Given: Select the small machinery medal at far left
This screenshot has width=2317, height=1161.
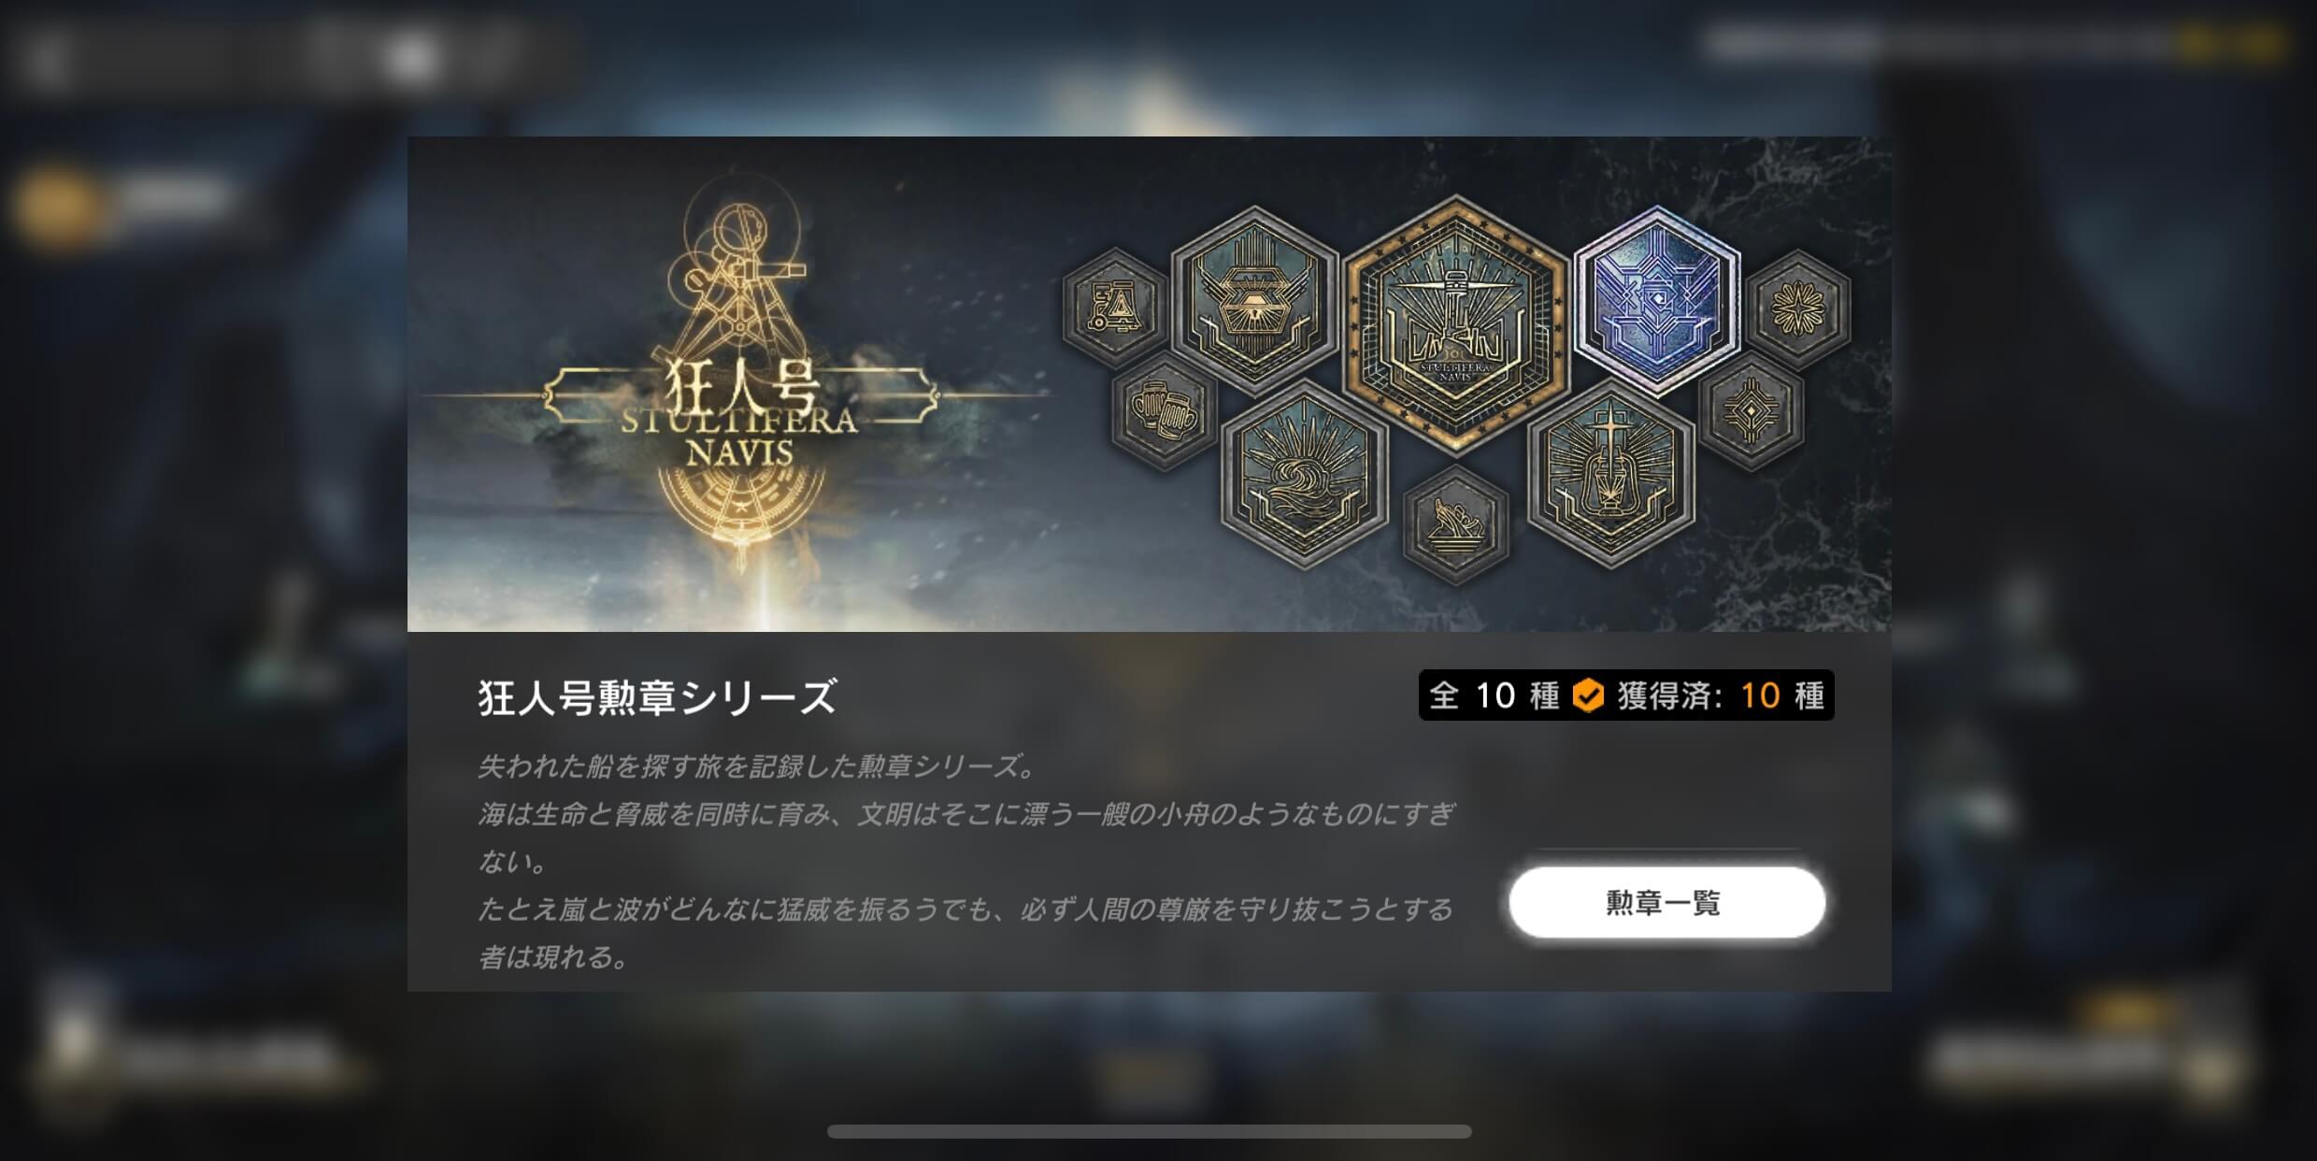Looking at the screenshot, I should [x=1115, y=307].
